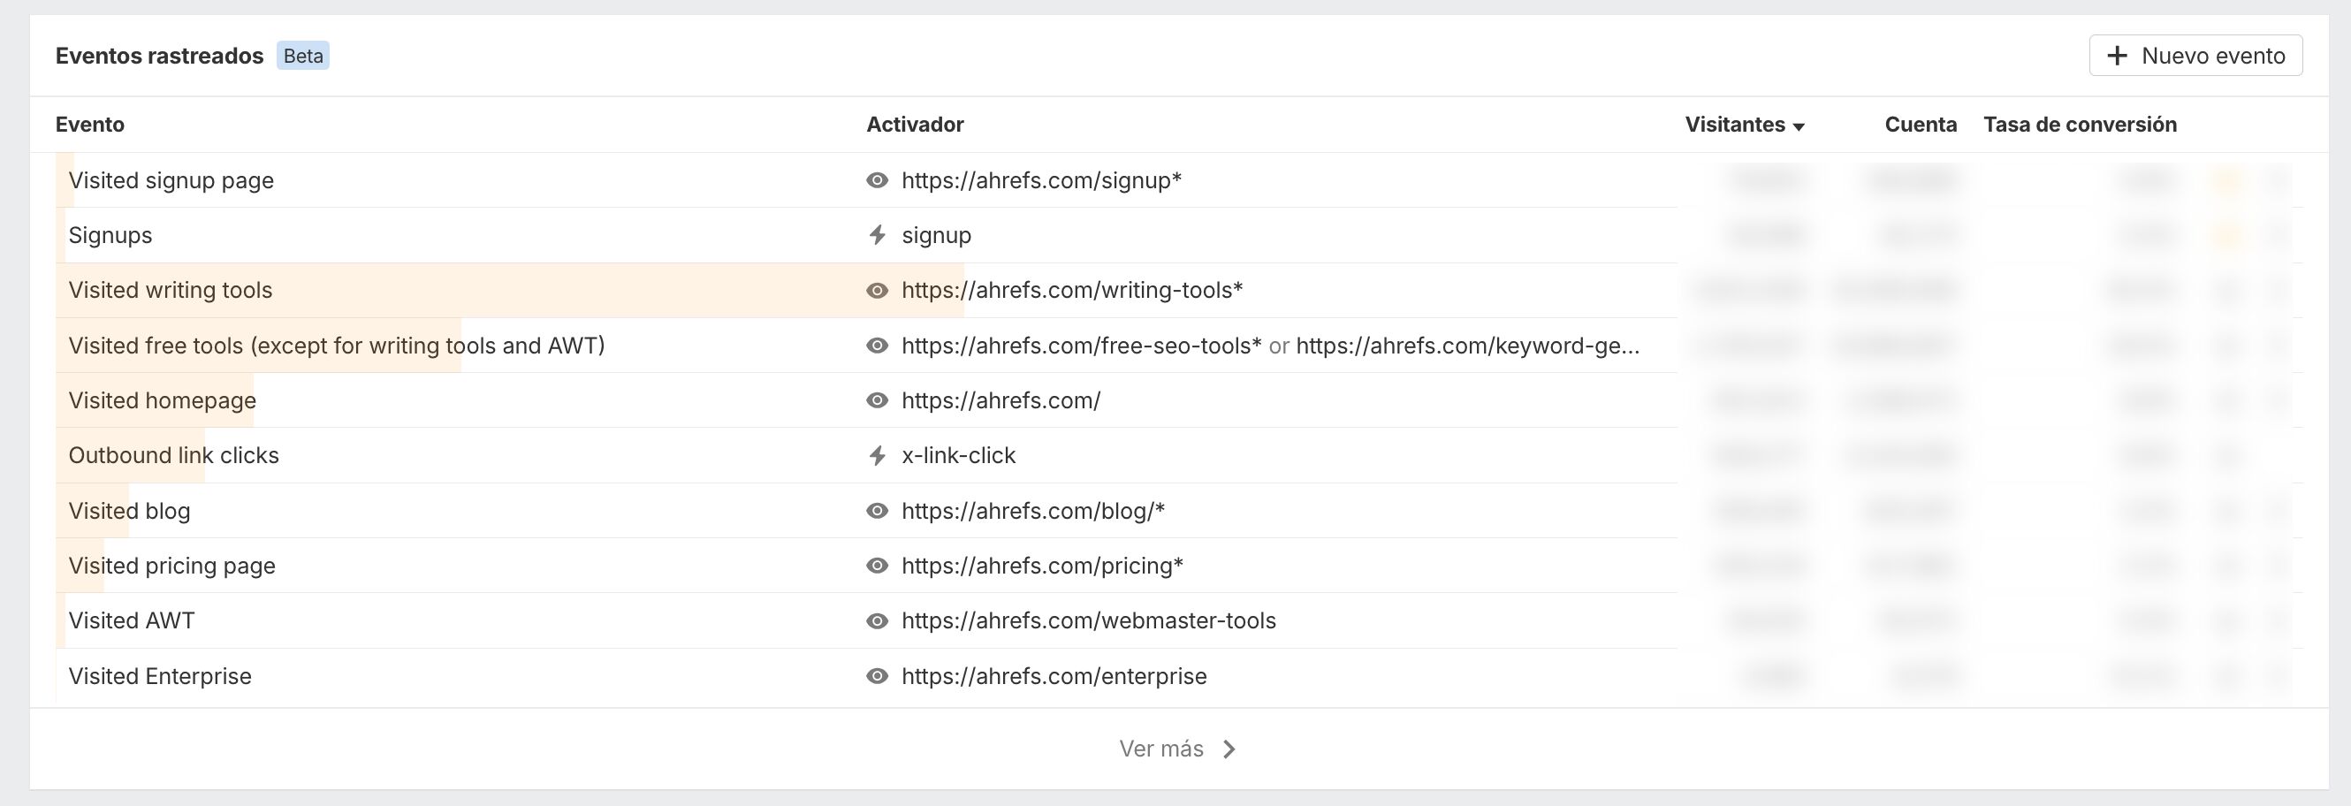Toggle the eye on free-seo-tools trigger
Viewport: 2351px width, 806px height.
point(877,345)
